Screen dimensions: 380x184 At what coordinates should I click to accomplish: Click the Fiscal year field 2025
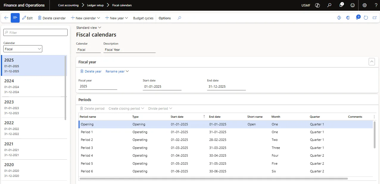coord(98,87)
